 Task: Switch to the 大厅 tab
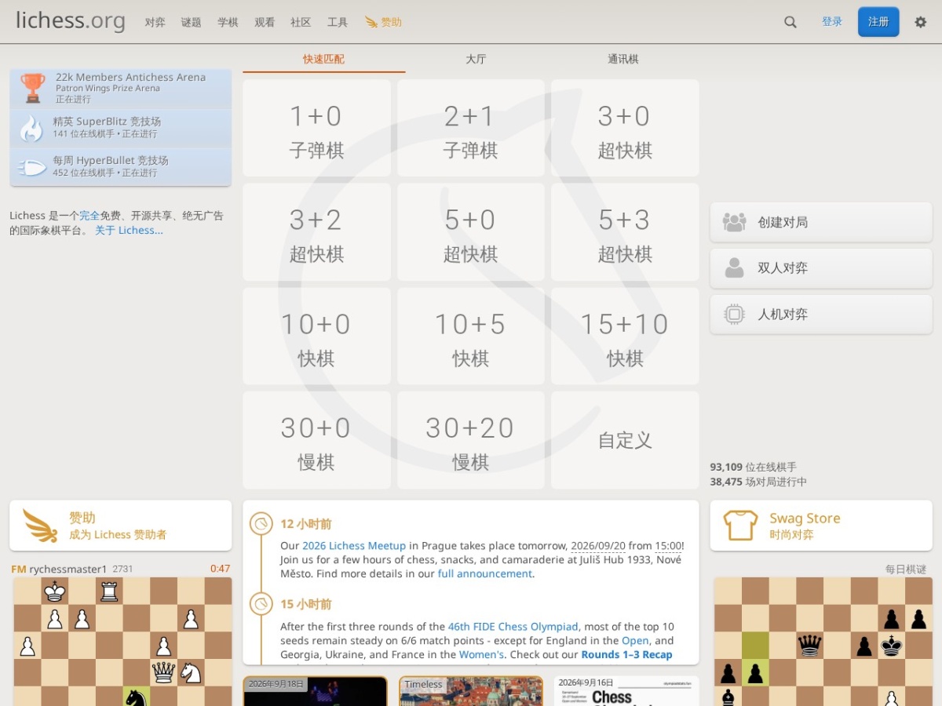(476, 59)
